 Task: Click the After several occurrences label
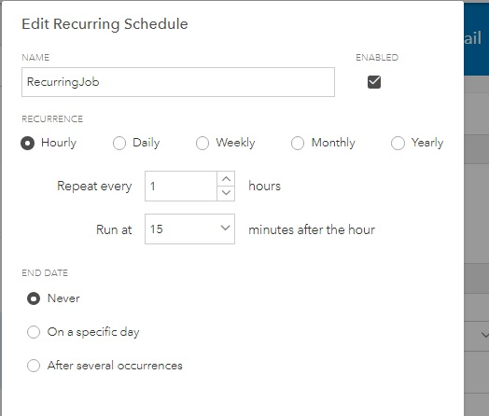115,366
